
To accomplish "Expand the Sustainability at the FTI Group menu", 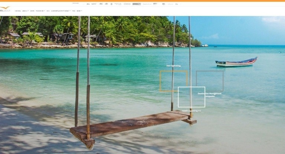I will pos(60,11).
